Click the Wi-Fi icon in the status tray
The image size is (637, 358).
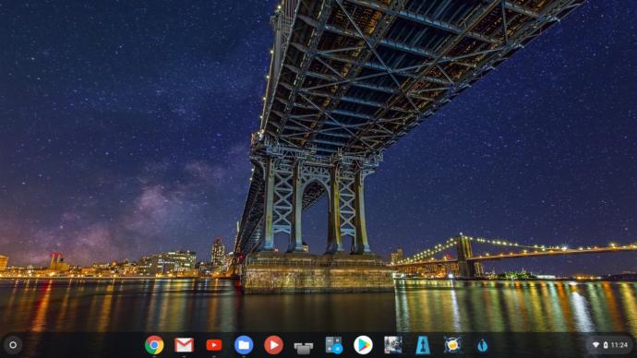(x=595, y=345)
